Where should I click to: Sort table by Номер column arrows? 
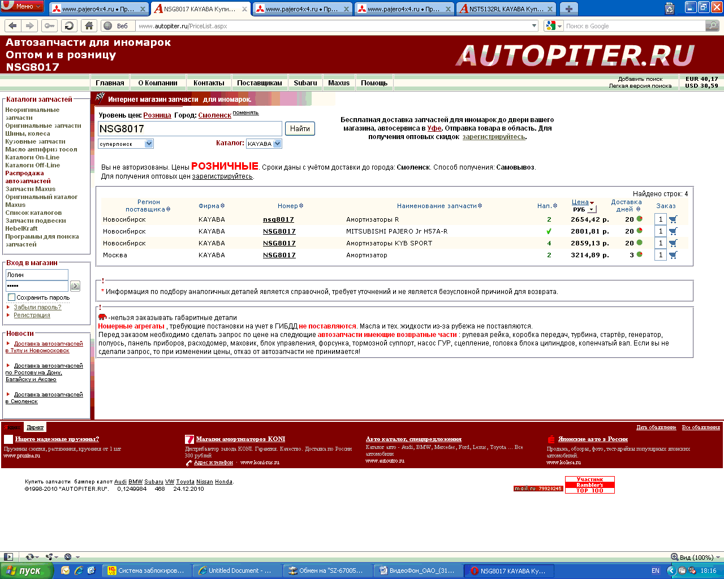pyautogui.click(x=301, y=206)
